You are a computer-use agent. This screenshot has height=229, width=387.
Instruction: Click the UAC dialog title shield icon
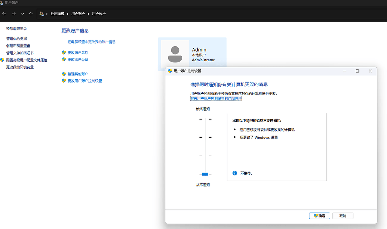pyautogui.click(x=170, y=71)
